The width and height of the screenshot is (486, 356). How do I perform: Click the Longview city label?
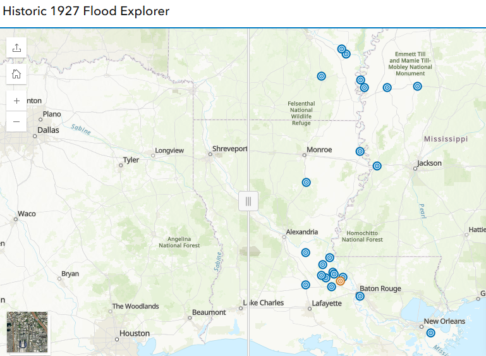point(169,150)
